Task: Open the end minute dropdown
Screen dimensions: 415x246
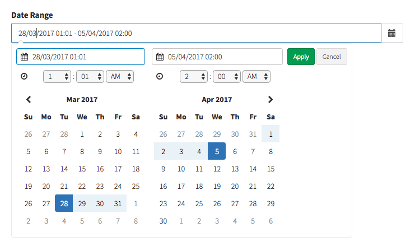Action: 227,76
